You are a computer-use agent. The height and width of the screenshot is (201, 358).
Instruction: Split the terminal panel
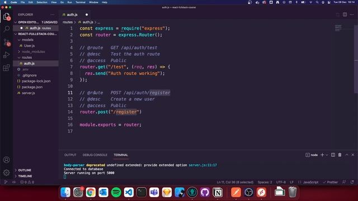[x=333, y=155]
